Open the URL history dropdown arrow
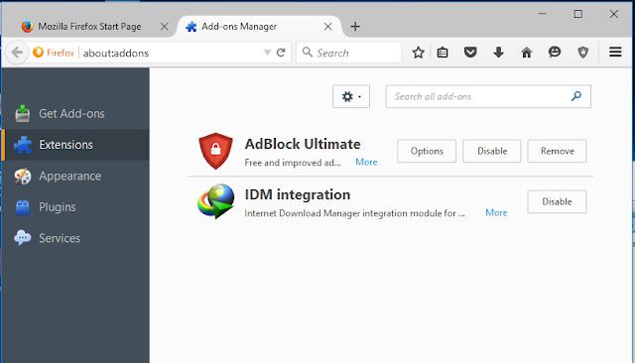The height and width of the screenshot is (363, 635). (267, 53)
